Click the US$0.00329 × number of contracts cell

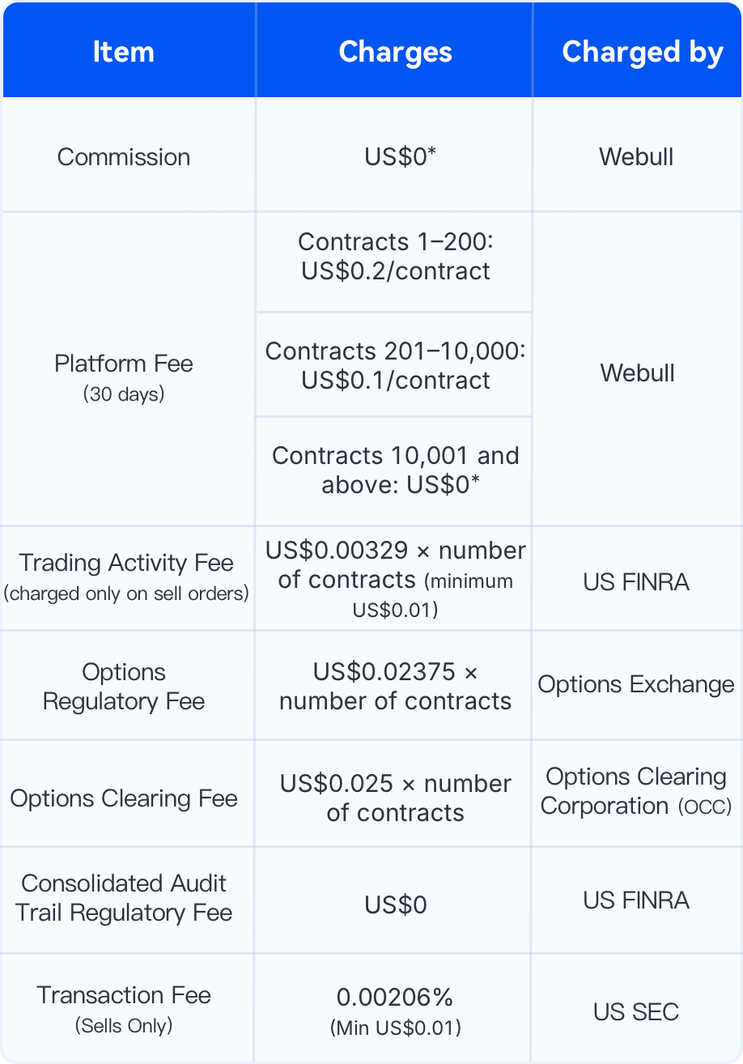click(396, 578)
